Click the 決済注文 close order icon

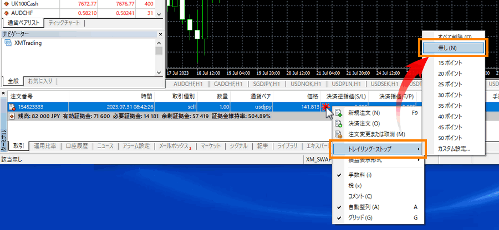pos(339,124)
